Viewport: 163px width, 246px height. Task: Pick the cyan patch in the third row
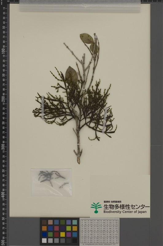click(75, 234)
